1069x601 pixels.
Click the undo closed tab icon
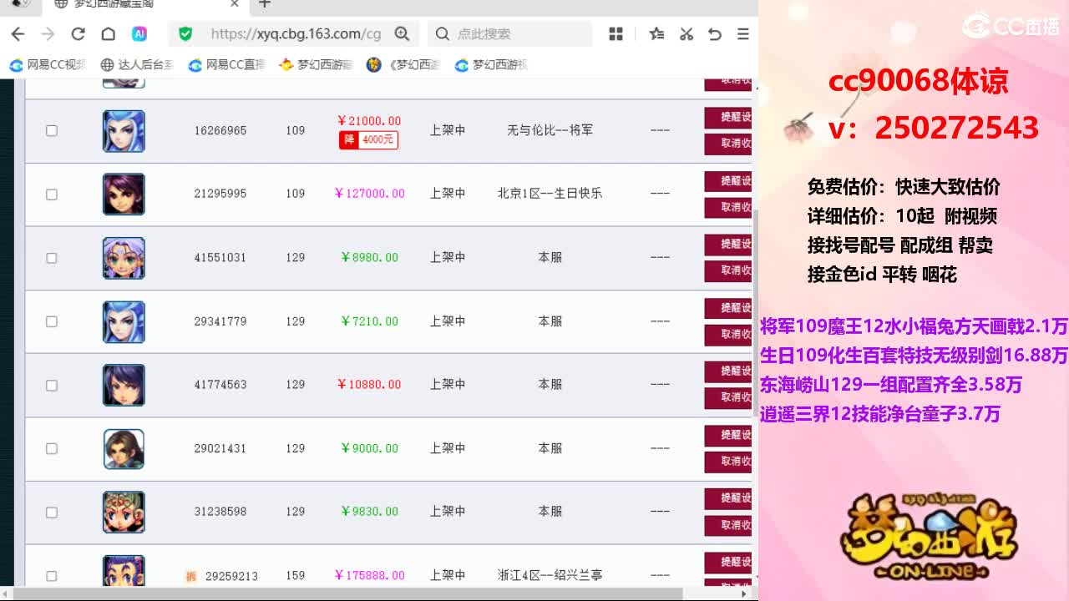(x=714, y=34)
